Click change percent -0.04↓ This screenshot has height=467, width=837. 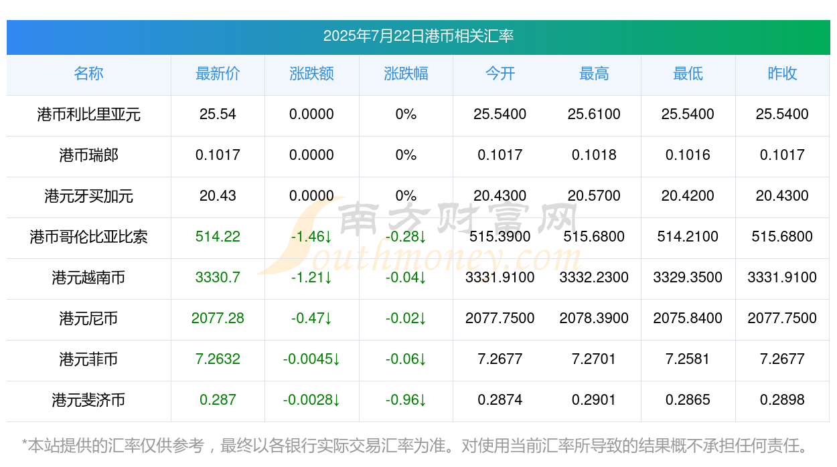click(x=406, y=278)
